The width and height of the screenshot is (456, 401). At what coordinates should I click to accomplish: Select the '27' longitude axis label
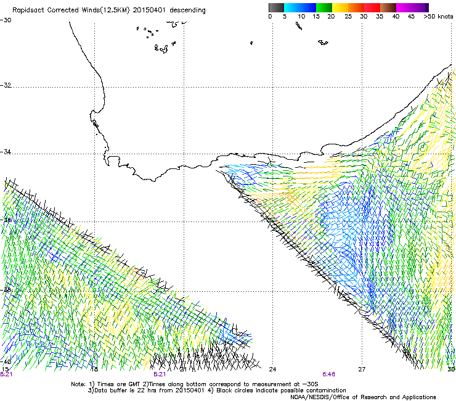click(x=362, y=370)
